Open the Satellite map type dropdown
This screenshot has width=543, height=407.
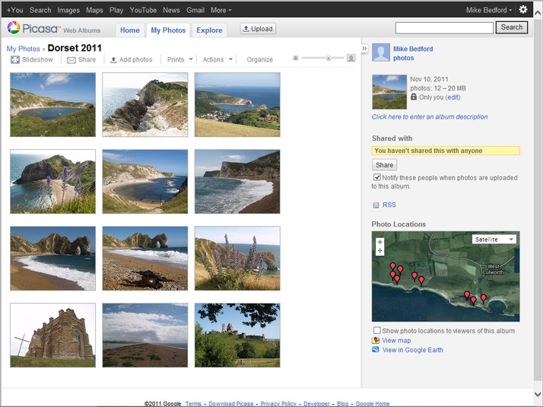pyautogui.click(x=494, y=239)
